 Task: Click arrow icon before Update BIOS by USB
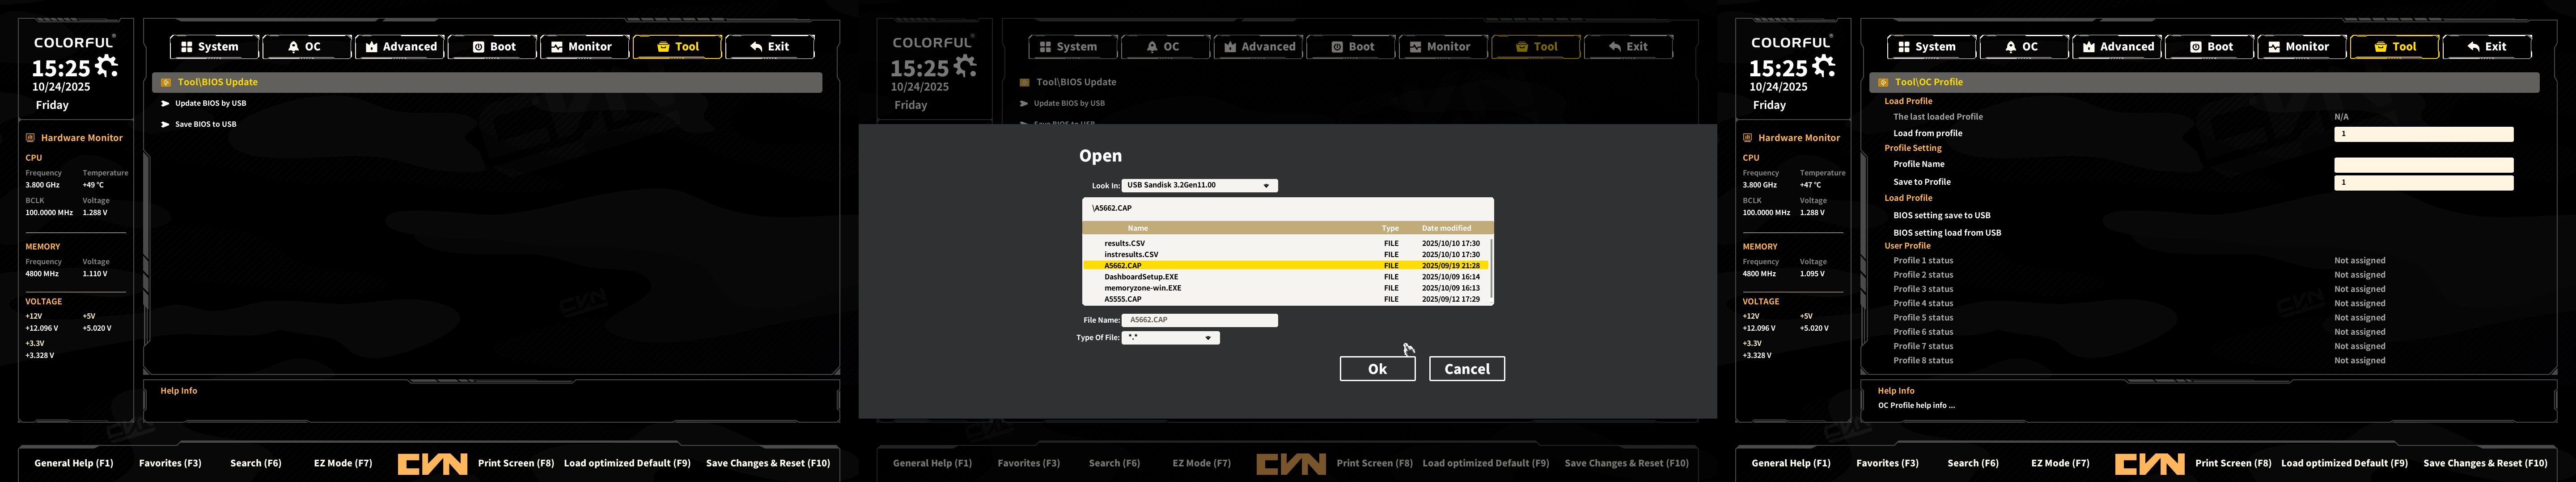tap(166, 104)
